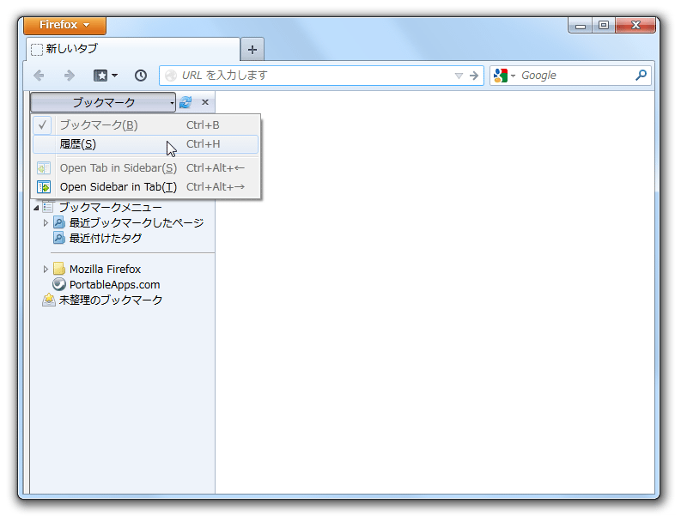This screenshot has width=681, height=522.
Task: Open a new tab with the plus button
Action: [x=252, y=50]
